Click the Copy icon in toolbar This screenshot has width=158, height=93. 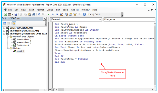pos(25,15)
